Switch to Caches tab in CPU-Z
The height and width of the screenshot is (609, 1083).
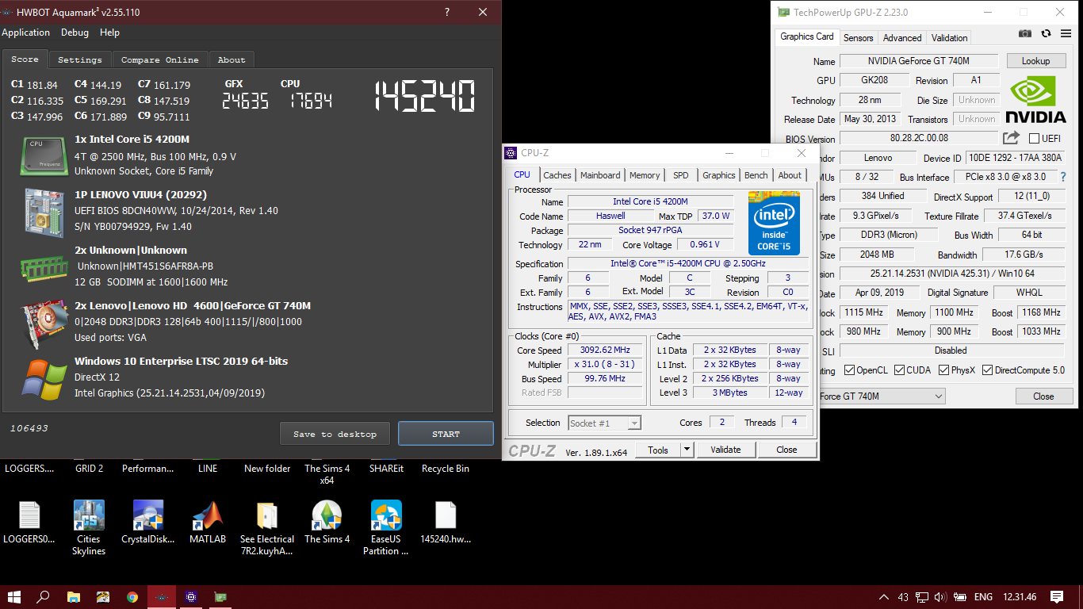[557, 175]
